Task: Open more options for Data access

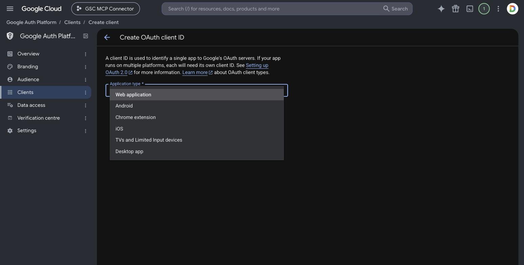Action: point(86,105)
